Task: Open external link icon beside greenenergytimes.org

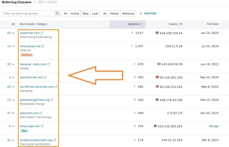Action: (52, 100)
